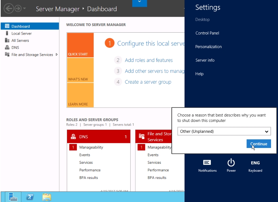Open File Explorer from the taskbar

tap(47, 197)
